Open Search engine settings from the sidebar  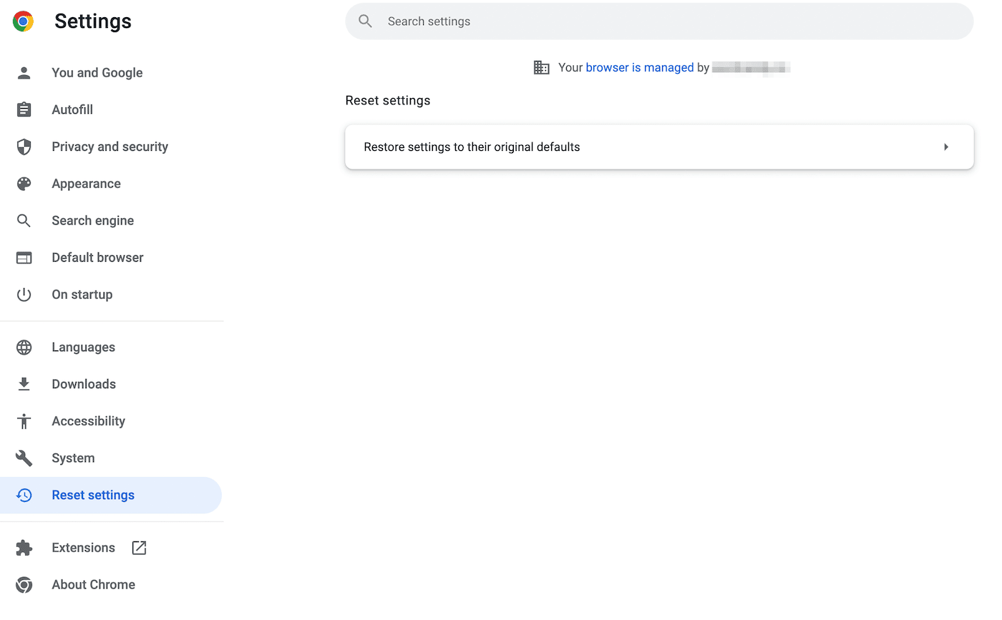click(92, 220)
